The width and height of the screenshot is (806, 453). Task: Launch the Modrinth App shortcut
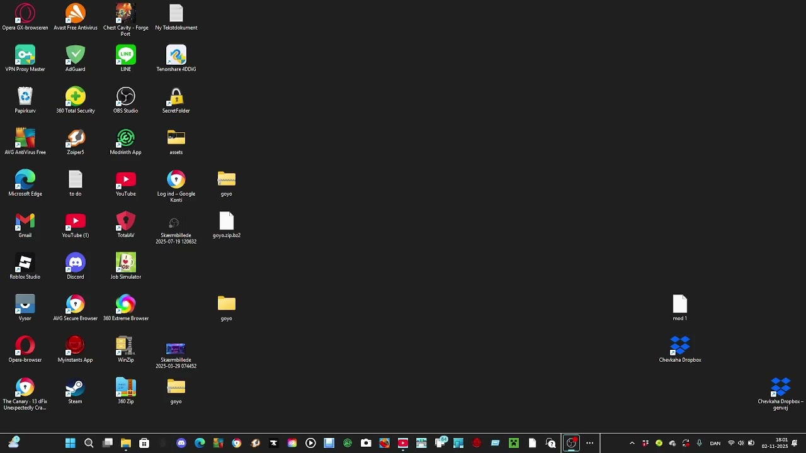tap(126, 142)
